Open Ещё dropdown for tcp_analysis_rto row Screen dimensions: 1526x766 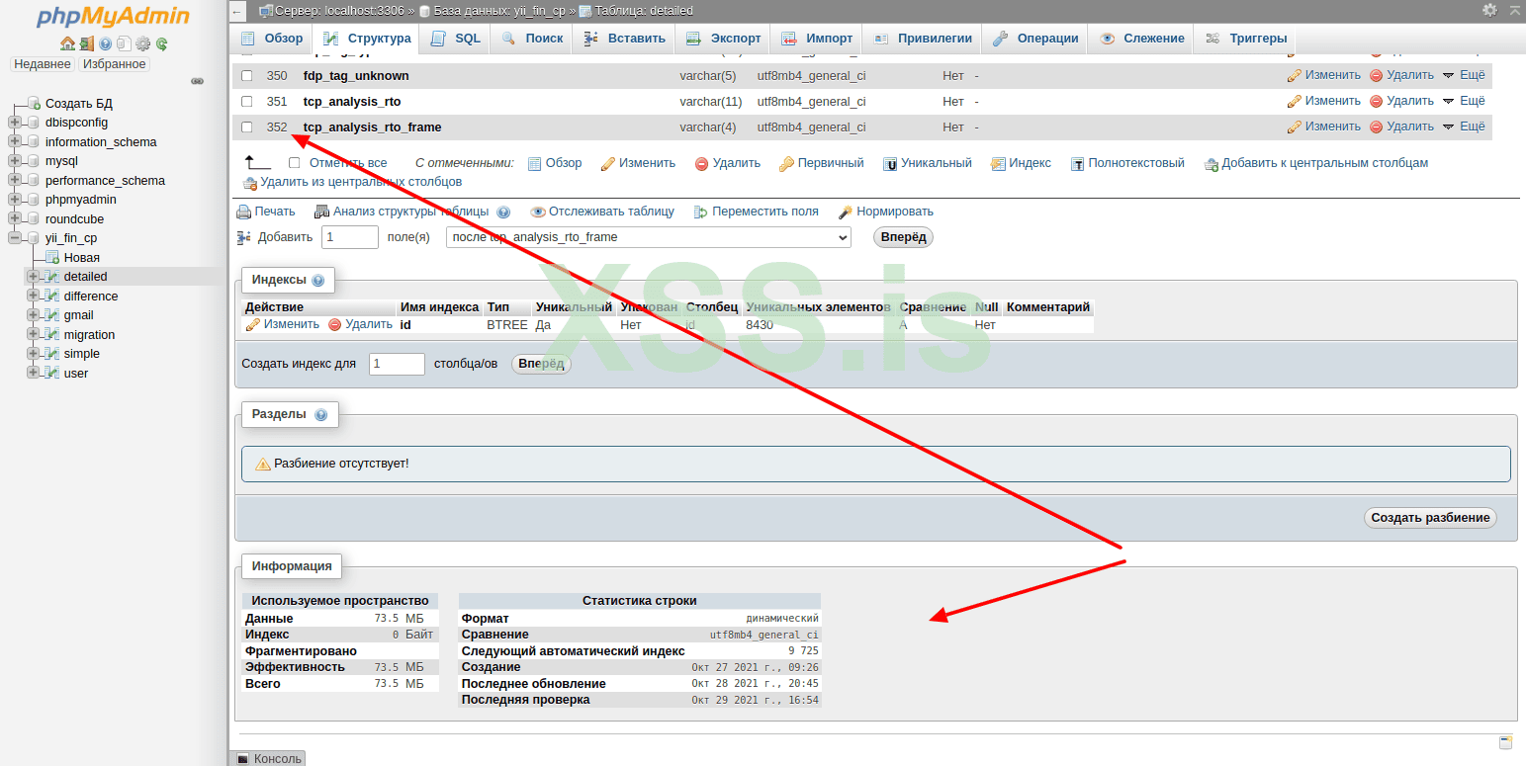coord(1464,101)
